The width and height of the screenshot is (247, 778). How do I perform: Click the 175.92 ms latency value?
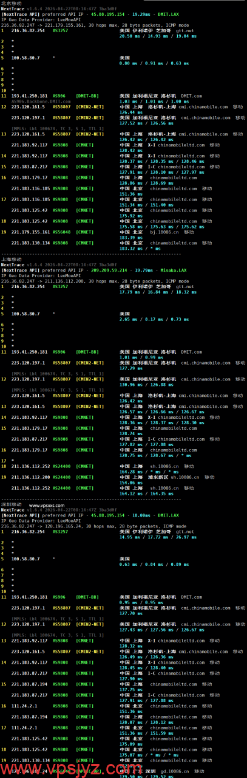tap(130, 215)
